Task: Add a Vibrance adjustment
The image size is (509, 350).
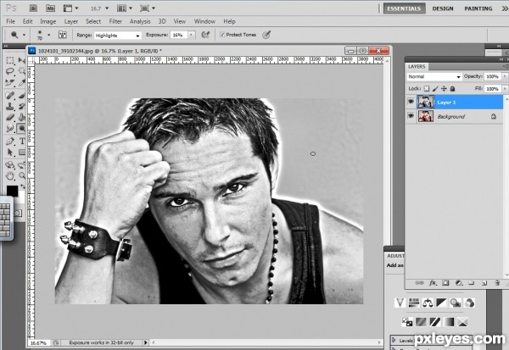Action: pyautogui.click(x=400, y=303)
